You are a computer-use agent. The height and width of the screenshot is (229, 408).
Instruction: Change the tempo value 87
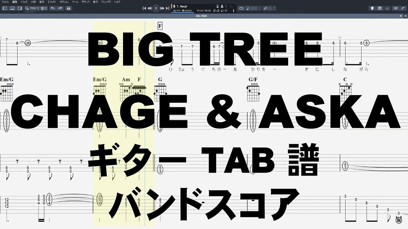click(225, 11)
